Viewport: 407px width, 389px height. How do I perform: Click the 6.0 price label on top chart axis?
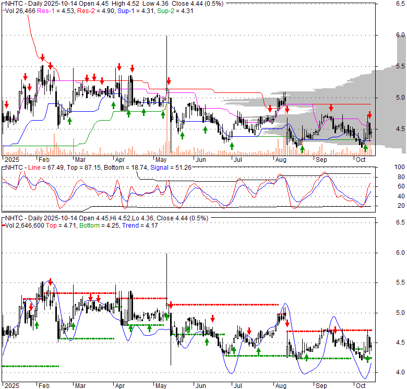pyautogui.click(x=401, y=35)
